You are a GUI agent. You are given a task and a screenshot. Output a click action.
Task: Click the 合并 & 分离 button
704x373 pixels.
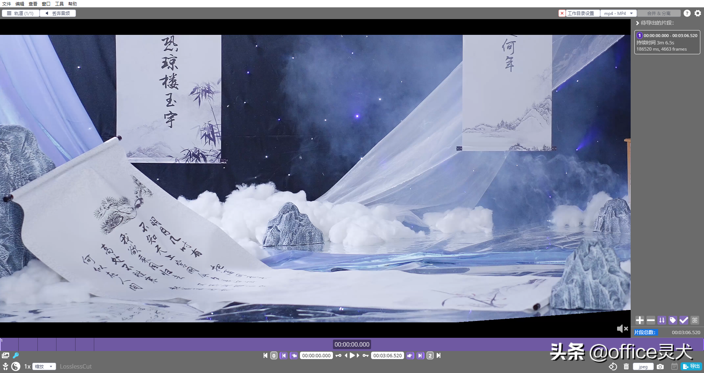click(659, 13)
